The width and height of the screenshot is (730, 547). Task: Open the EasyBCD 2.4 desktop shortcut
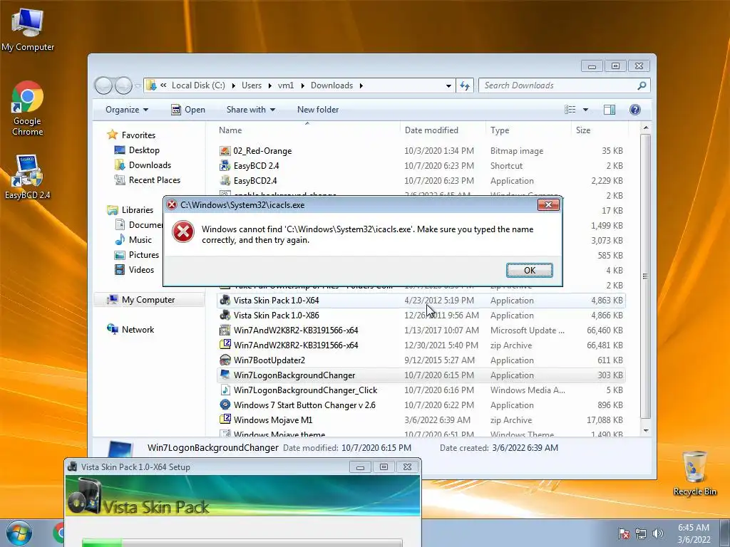pyautogui.click(x=28, y=177)
